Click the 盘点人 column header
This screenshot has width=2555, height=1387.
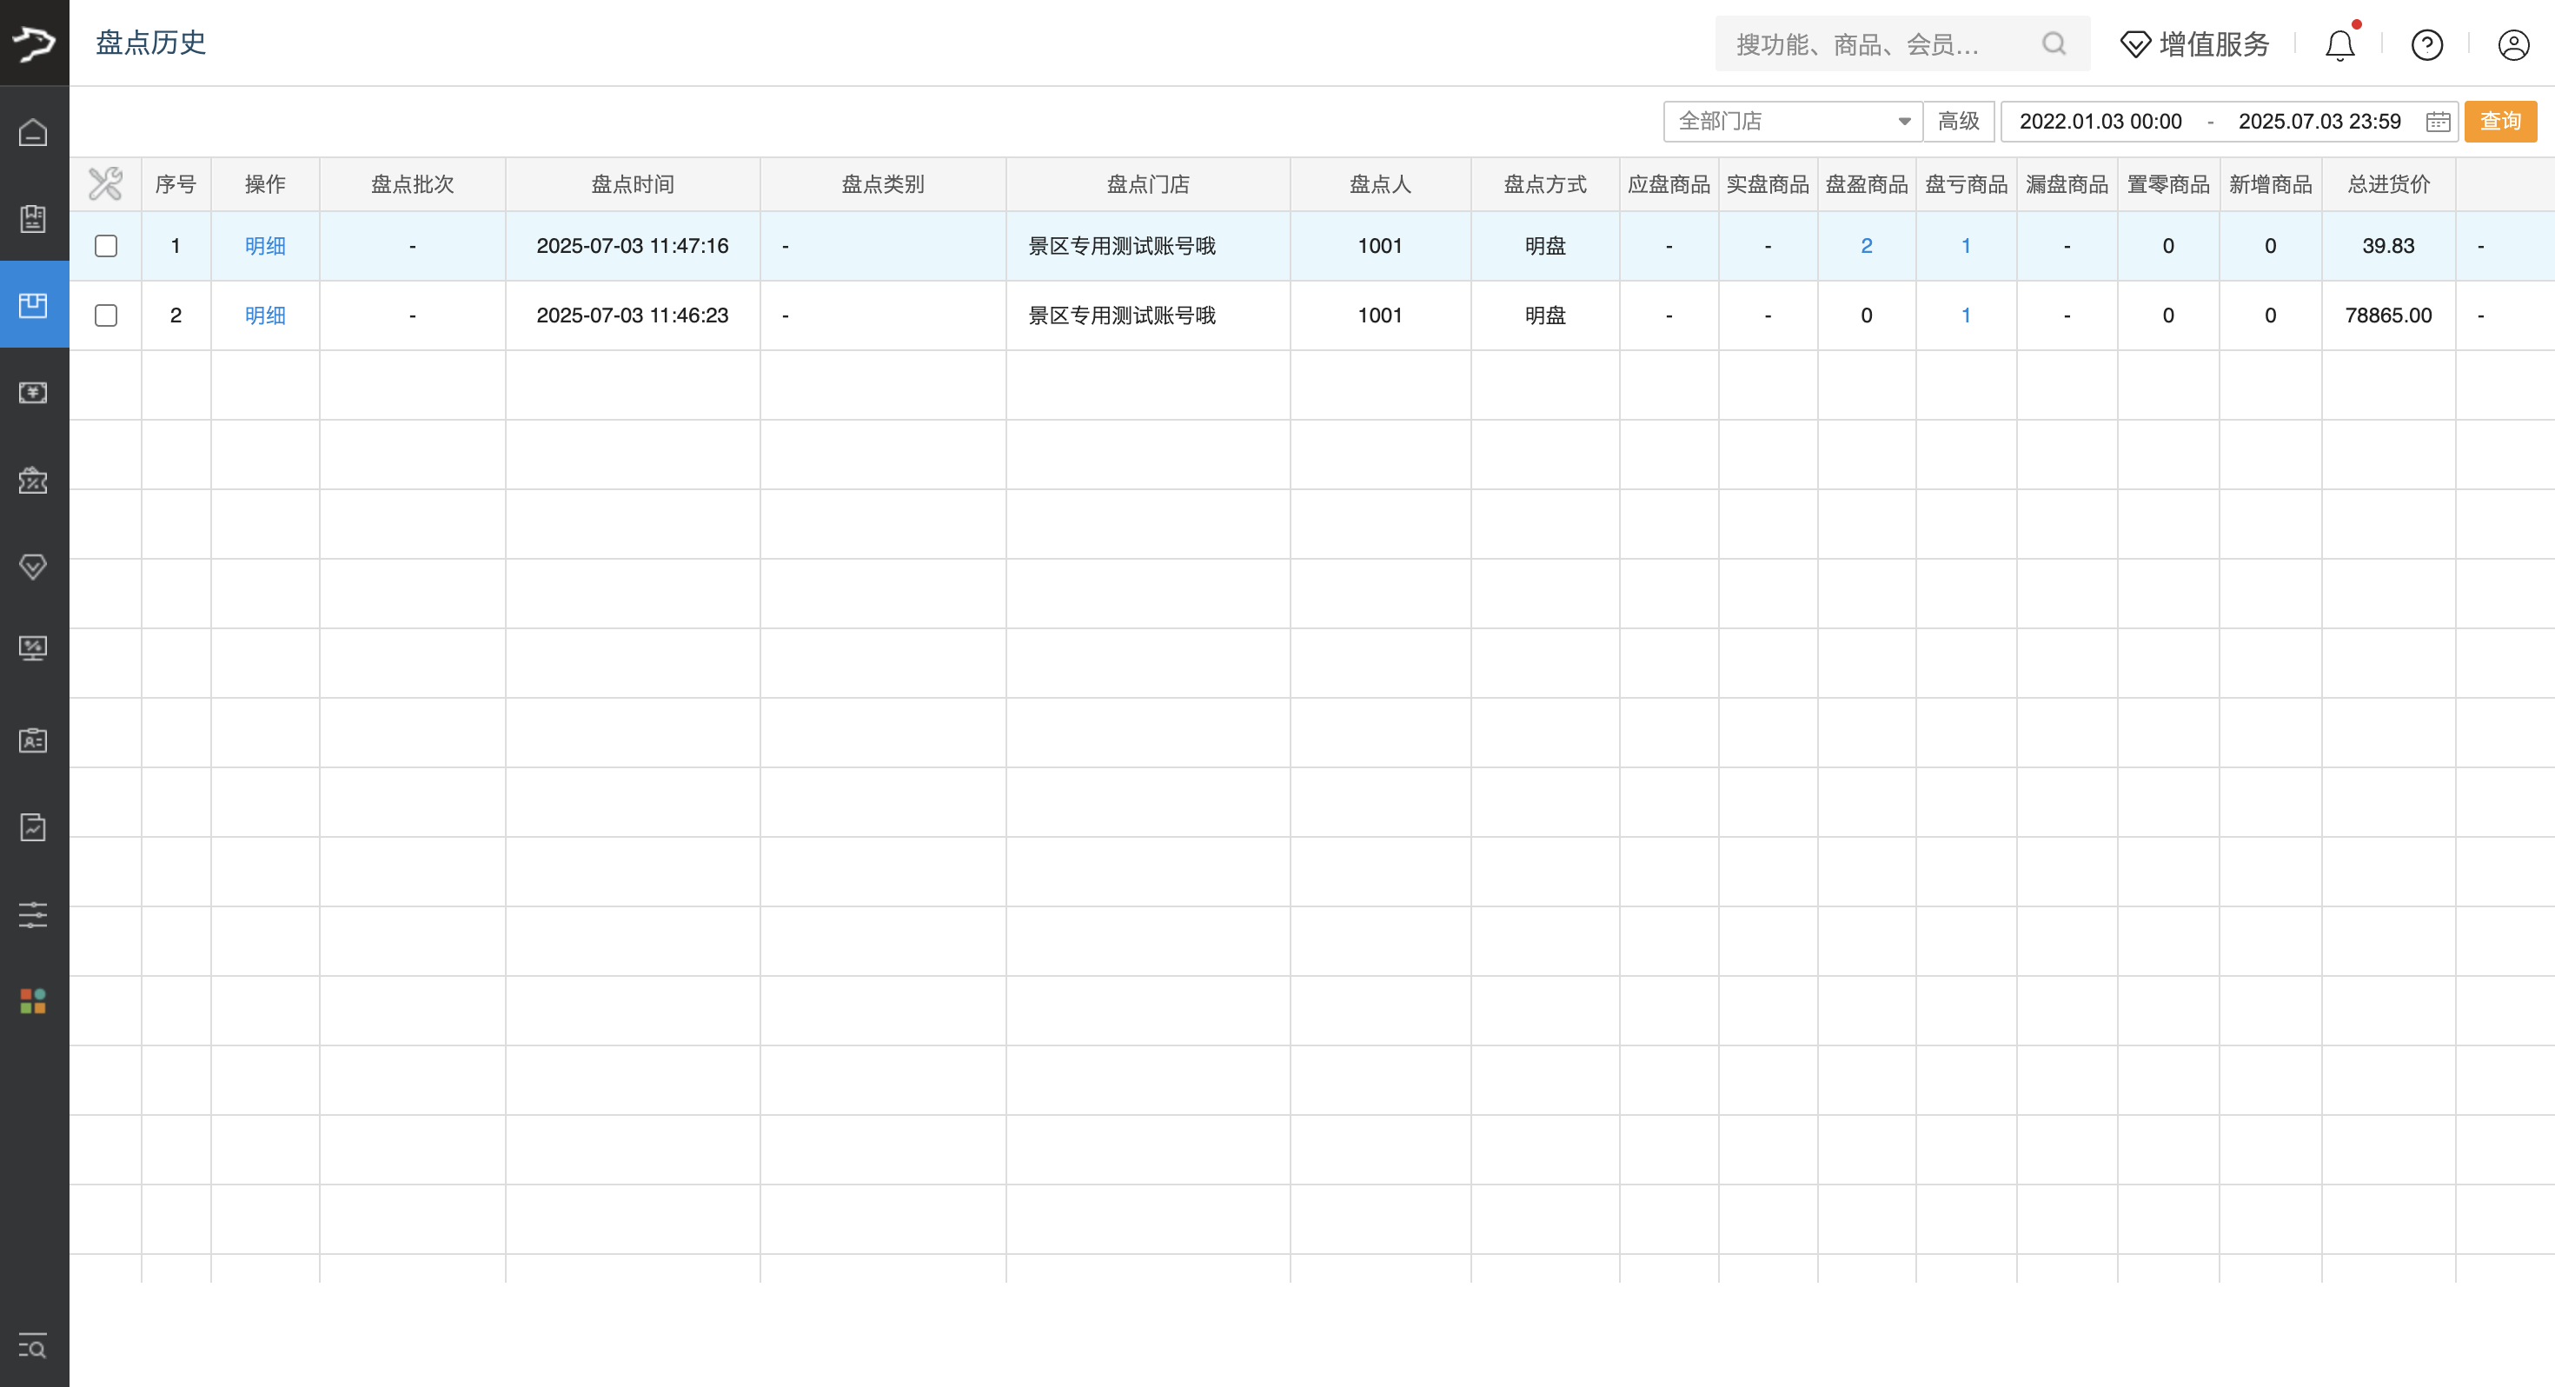[1380, 184]
